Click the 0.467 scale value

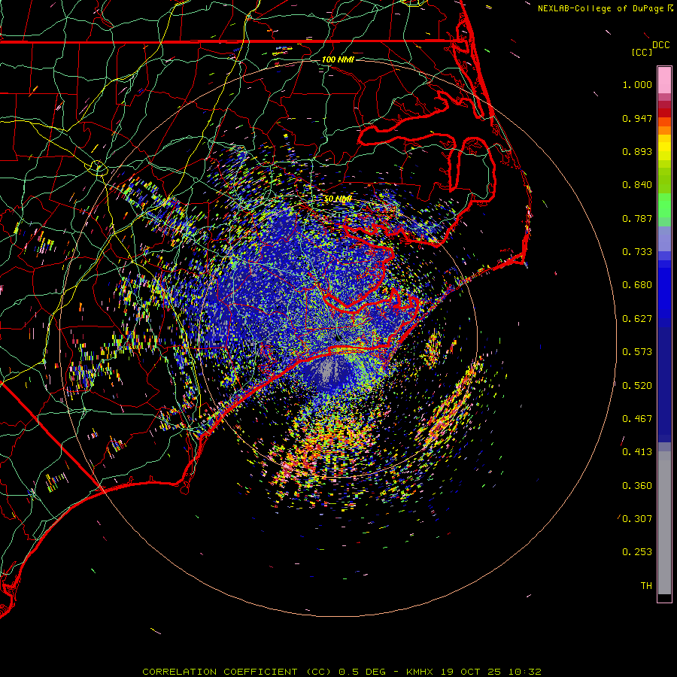click(x=637, y=419)
